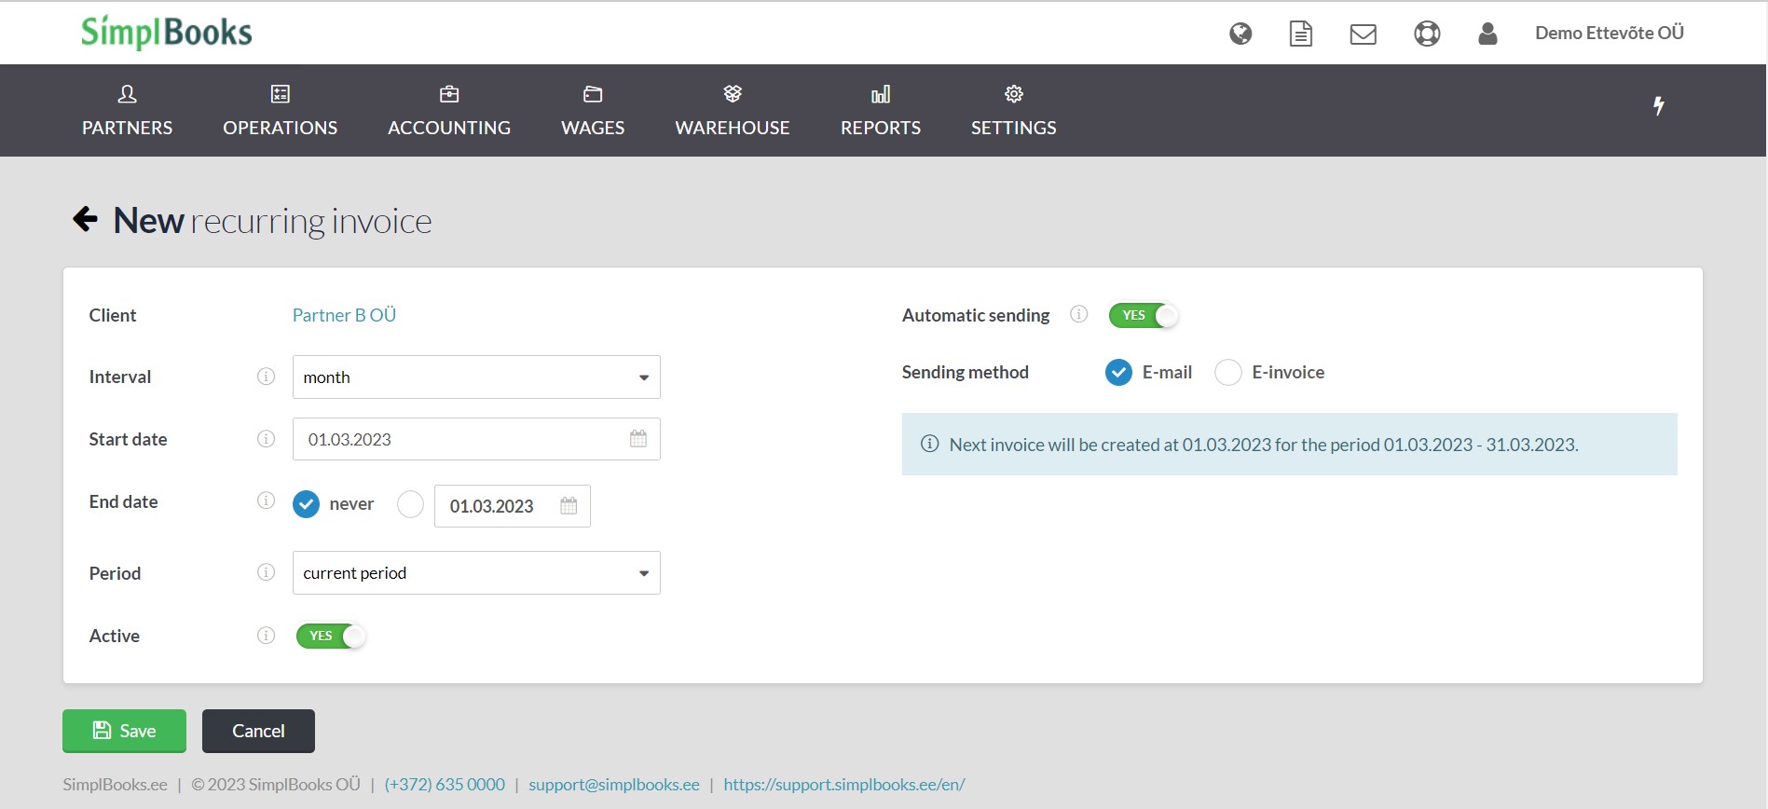Image resolution: width=1768 pixels, height=809 pixels.
Task: Click the Next invoice info message
Action: [x=1290, y=445]
